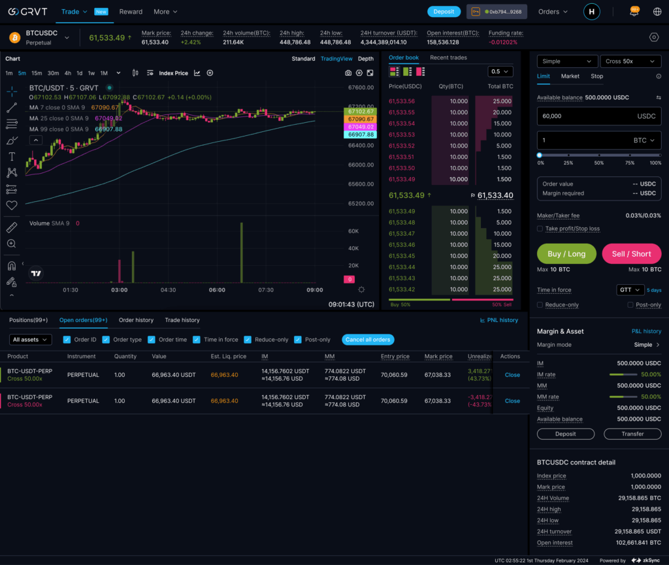Screen dimensions: 669x565
Task: Open the Trade menu dropdown
Action: click(x=74, y=12)
